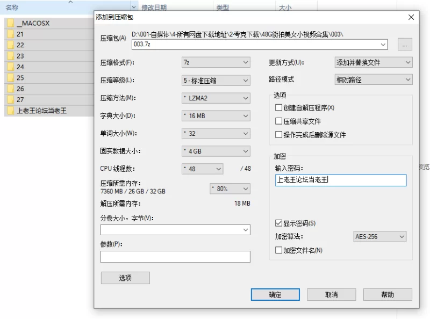The height and width of the screenshot is (319, 430).
Task: Select folder icon for 26
Action: coord(11,89)
